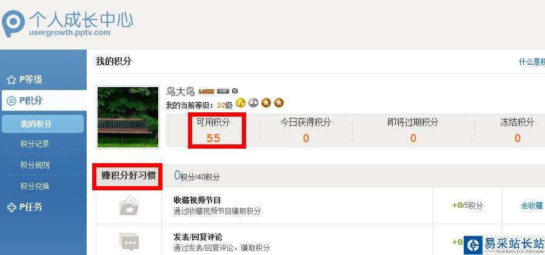Click the collect-video folder star icon

pos(129,206)
